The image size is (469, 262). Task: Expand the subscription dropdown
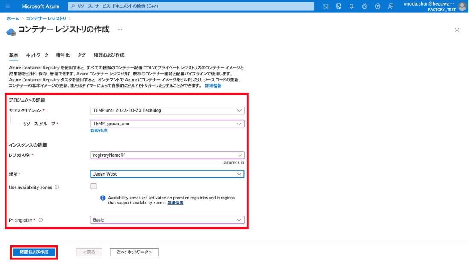[x=167, y=110]
